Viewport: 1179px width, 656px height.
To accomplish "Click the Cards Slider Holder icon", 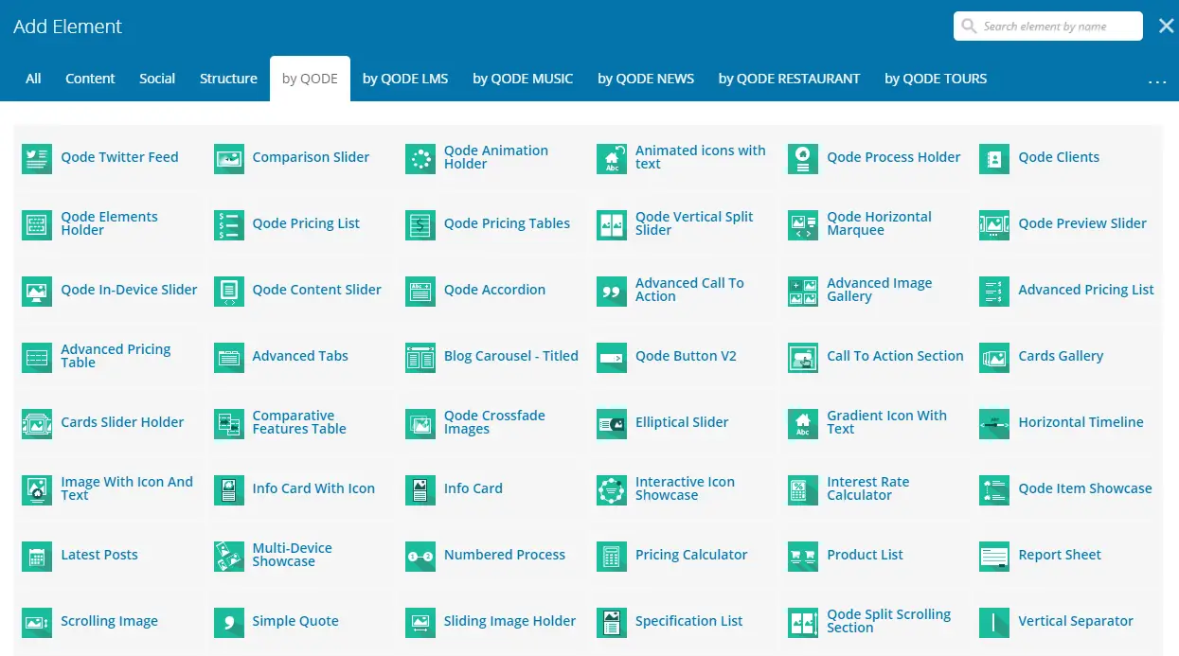I will (37, 423).
